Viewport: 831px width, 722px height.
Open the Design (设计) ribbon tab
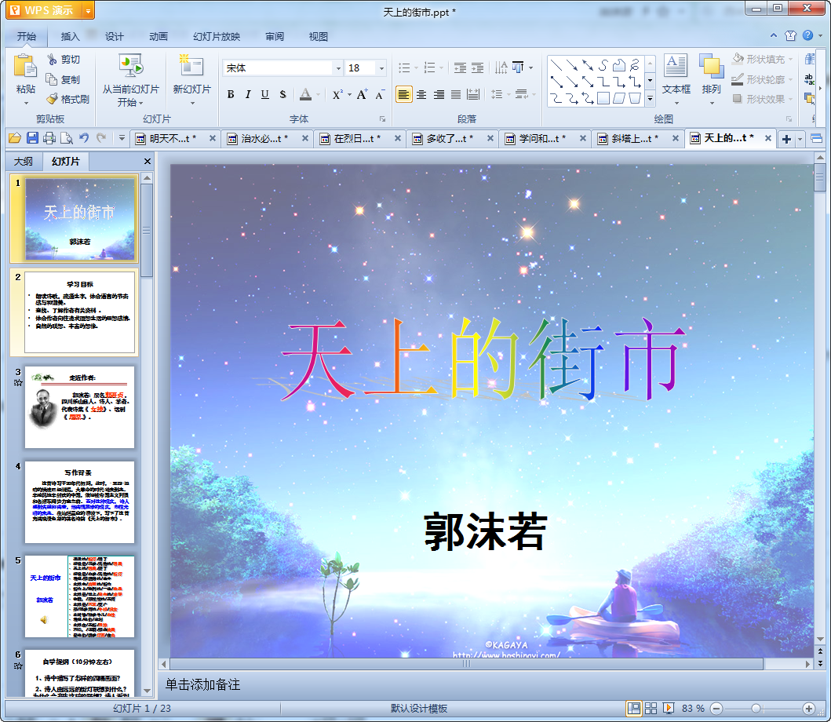coord(114,36)
